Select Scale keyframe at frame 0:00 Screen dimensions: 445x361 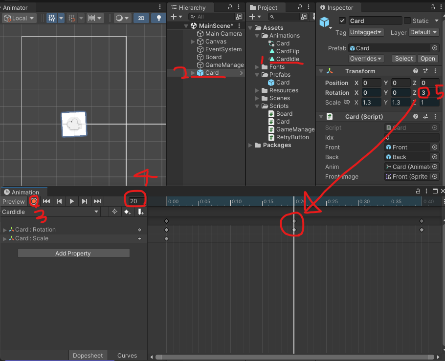(x=167, y=238)
